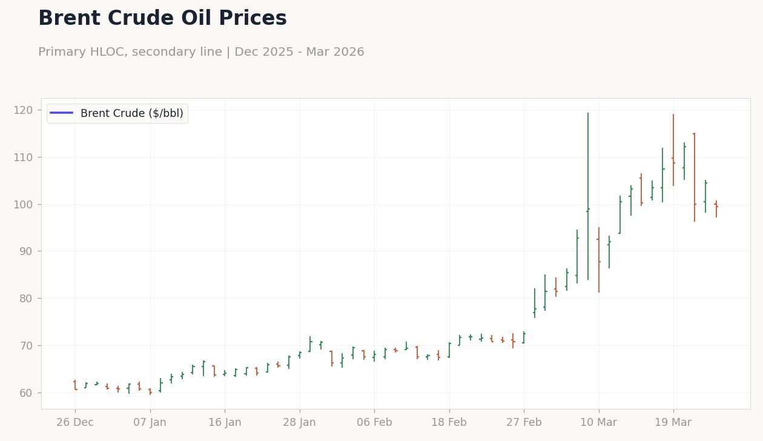The width and height of the screenshot is (763, 441).
Task: Click the x-axis label 18 Feb
Action: tap(449, 423)
